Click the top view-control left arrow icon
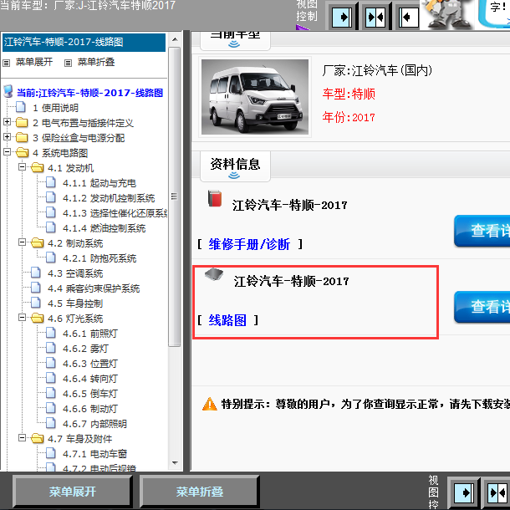The width and height of the screenshot is (510, 510). click(x=409, y=16)
